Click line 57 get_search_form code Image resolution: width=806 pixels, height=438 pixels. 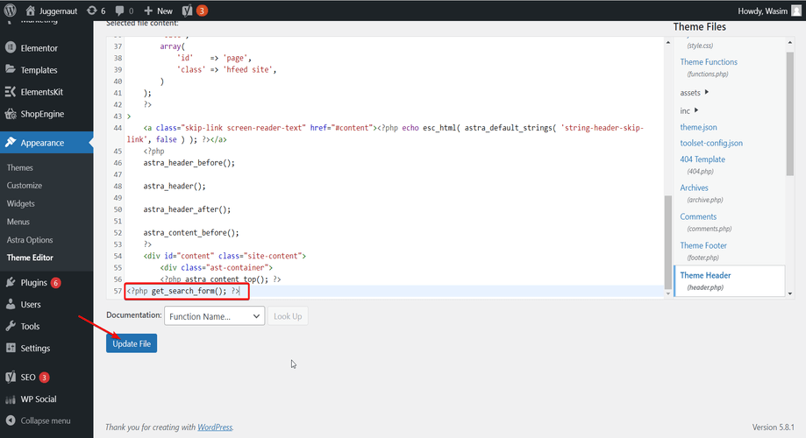click(x=183, y=291)
